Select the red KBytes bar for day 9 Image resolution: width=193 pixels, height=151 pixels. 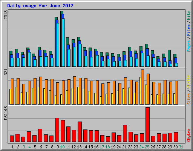tap(57, 130)
